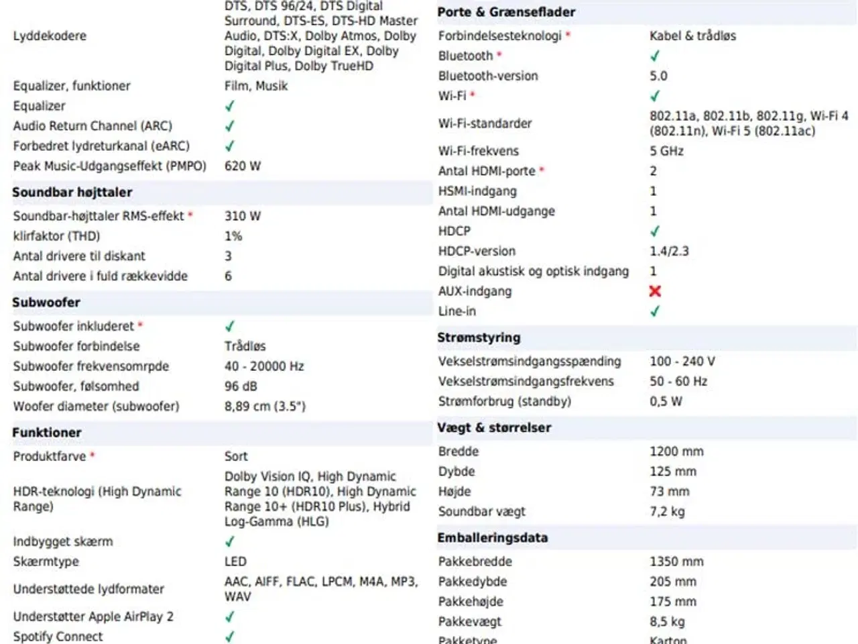Click the checkmark for Spotify Connect
Screen dimensions: 858x644
click(230, 637)
